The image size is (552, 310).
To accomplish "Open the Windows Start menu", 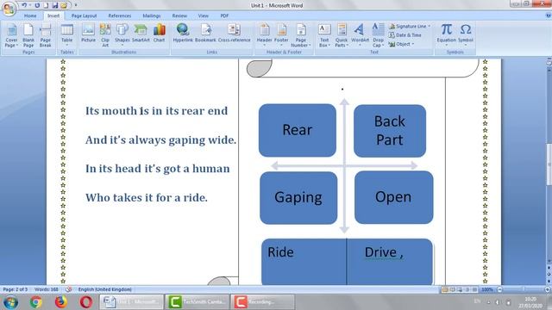I will pyautogui.click(x=10, y=302).
